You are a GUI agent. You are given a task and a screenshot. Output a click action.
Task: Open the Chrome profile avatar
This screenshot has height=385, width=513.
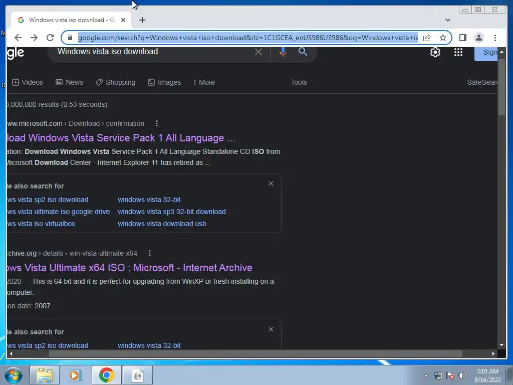coord(478,38)
